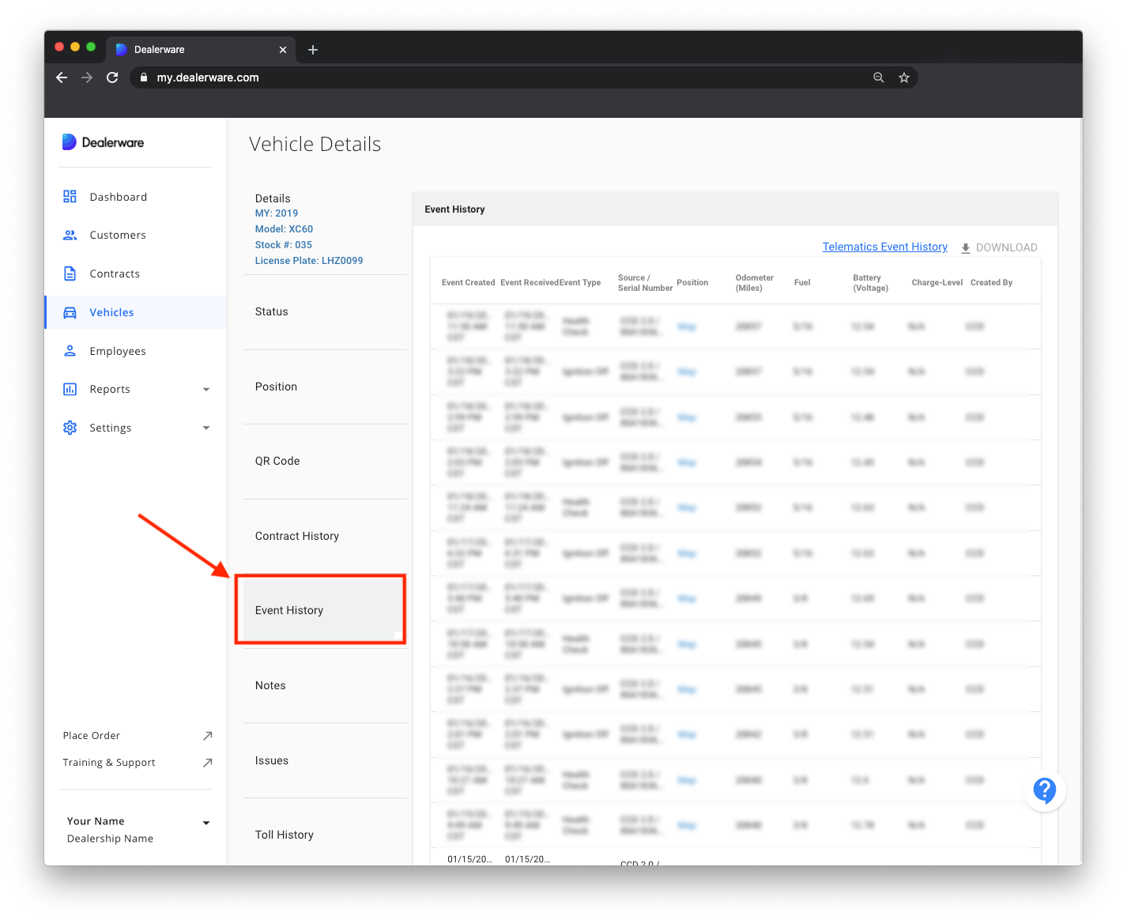Image resolution: width=1127 pixels, height=924 pixels.
Task: Close the Dealerware browser tab
Action: (283, 50)
